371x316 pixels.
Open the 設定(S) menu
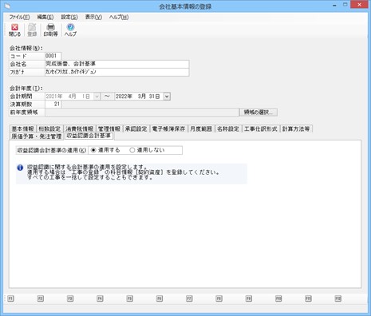point(69,18)
